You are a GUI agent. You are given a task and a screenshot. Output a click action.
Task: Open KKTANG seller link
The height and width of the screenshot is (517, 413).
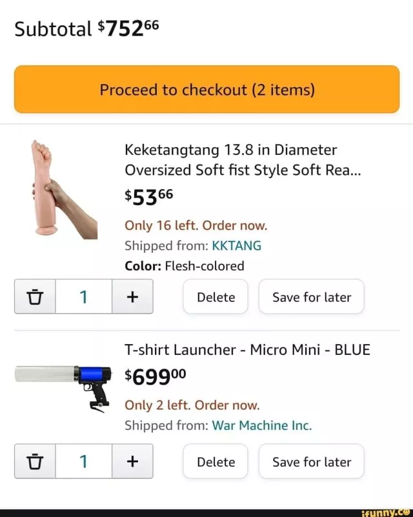(x=236, y=246)
